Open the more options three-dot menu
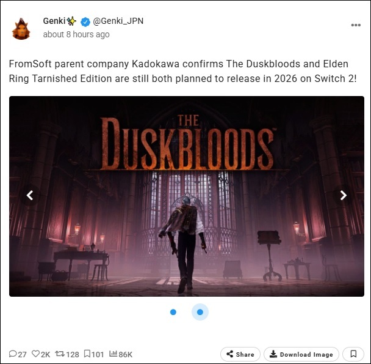The image size is (371, 364). tap(356, 25)
